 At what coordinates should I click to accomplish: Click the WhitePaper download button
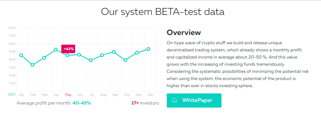click(x=194, y=100)
